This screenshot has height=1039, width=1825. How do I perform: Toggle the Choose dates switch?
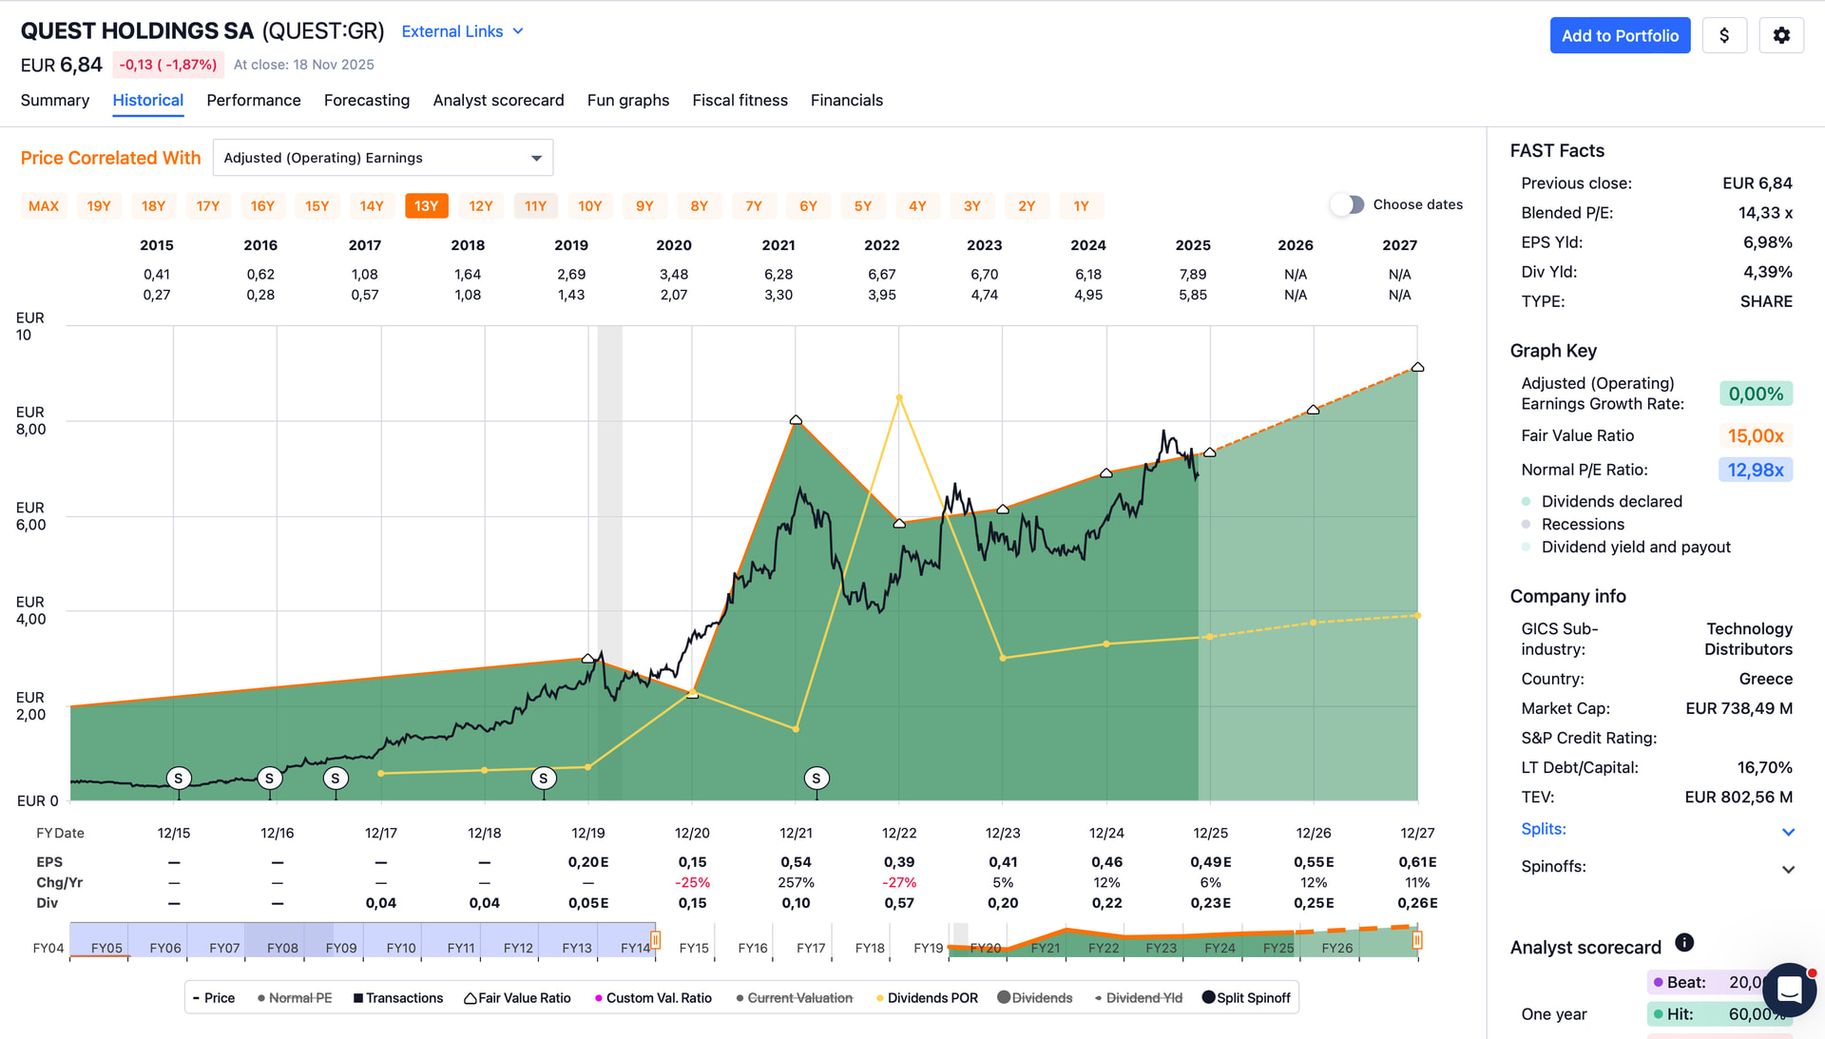pos(1347,204)
